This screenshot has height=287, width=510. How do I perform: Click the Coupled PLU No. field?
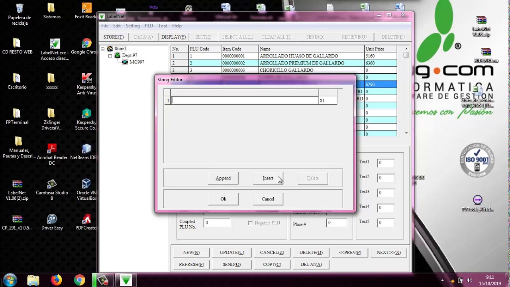pos(217,223)
